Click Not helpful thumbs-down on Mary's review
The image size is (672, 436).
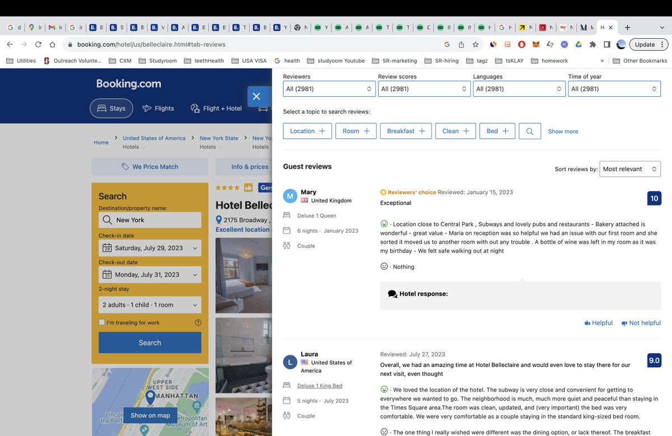point(641,323)
